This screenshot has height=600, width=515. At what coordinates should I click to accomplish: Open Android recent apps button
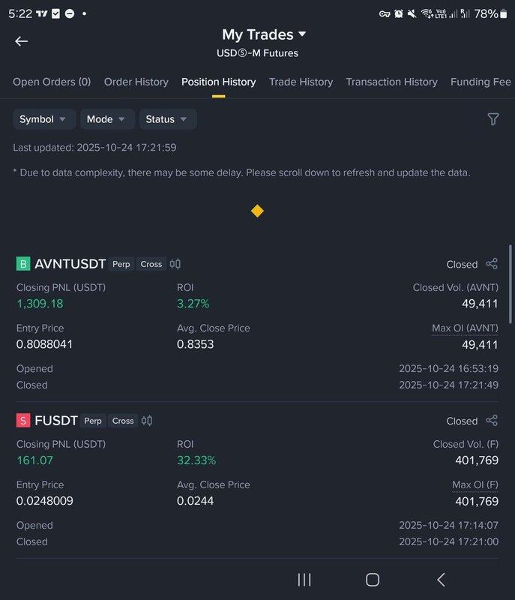tap(304, 579)
